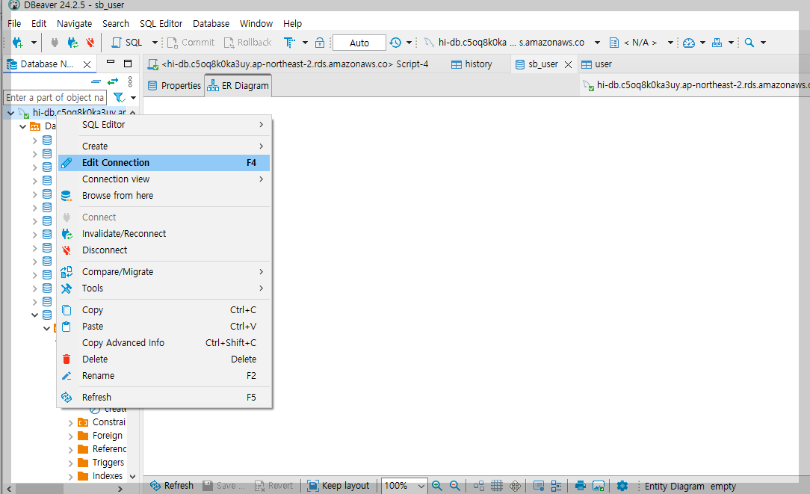Click the lock icon in toolbar

tap(320, 43)
